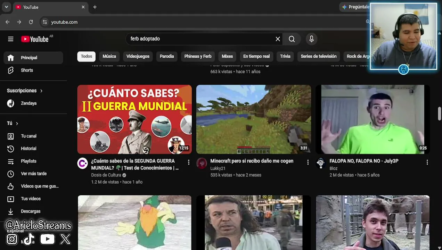The height and width of the screenshot is (250, 442).
Task: Open options menu for the Minecraft video
Action: [308, 162]
